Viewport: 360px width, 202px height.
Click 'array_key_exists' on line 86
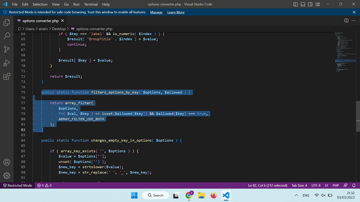pyautogui.click(x=78, y=151)
